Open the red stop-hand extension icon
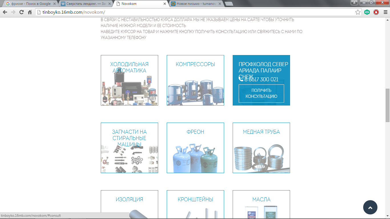This screenshot has height=219, width=390. [x=376, y=12]
